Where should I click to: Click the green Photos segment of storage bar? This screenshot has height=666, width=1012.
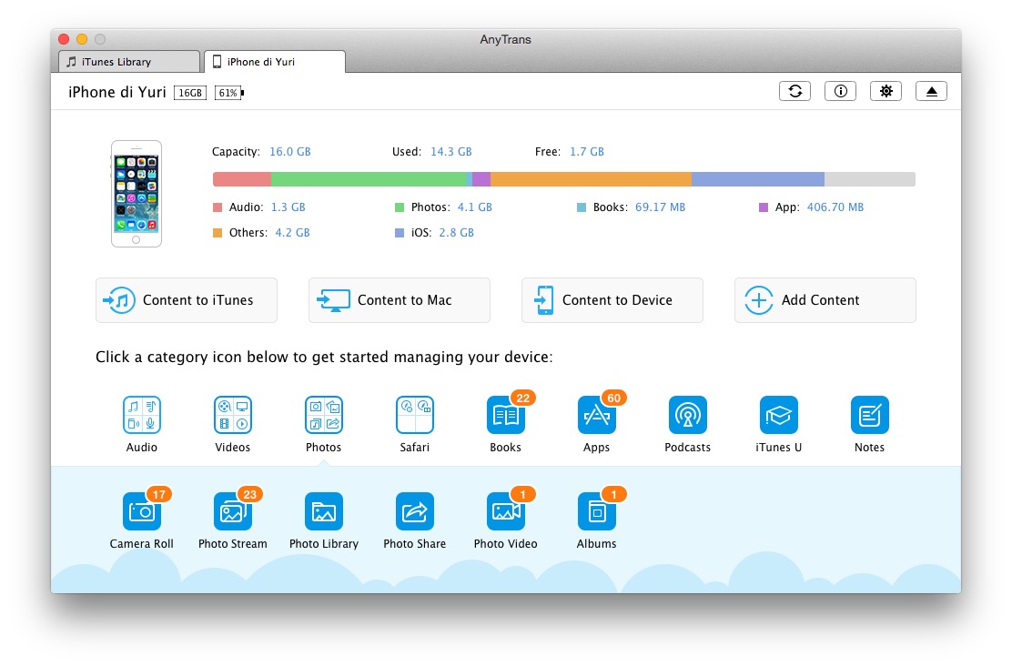pos(369,179)
